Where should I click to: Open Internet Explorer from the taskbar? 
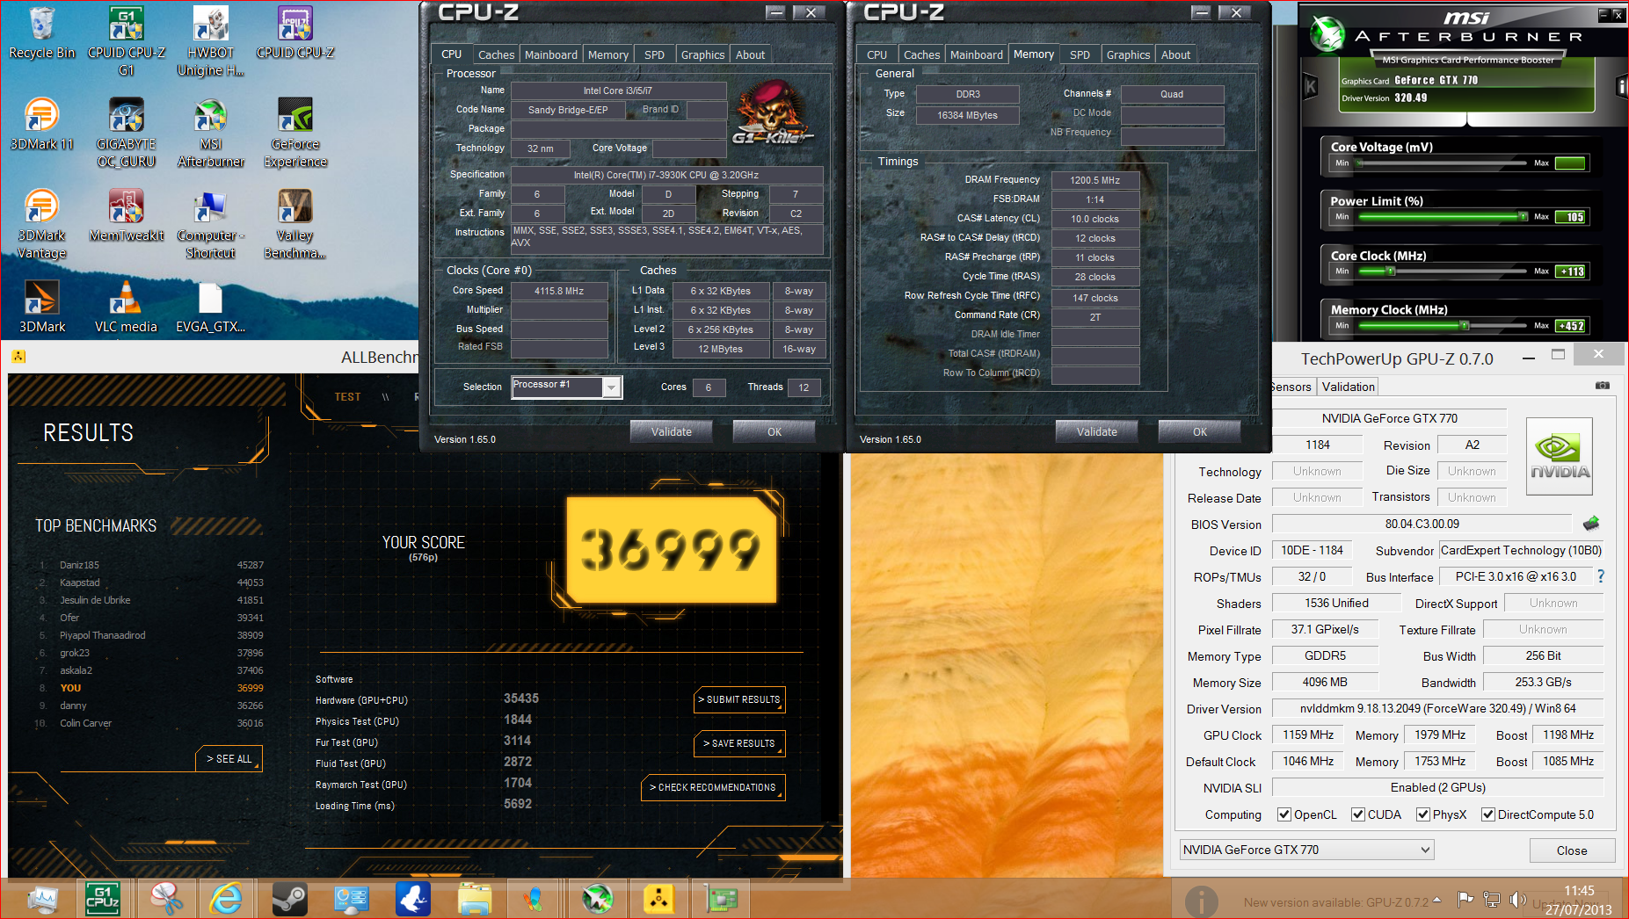coord(226,899)
